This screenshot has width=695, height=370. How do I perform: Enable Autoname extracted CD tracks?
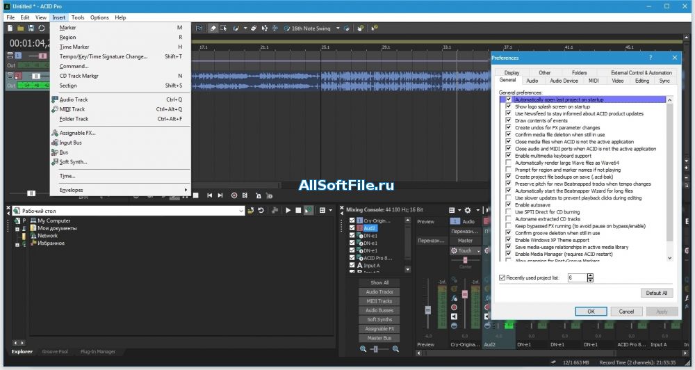click(x=509, y=218)
